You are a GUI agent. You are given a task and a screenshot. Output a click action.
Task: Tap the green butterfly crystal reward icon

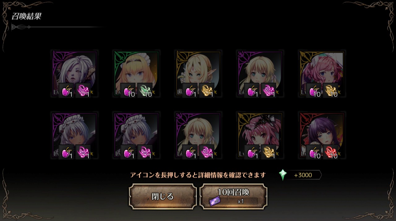pos(145,90)
